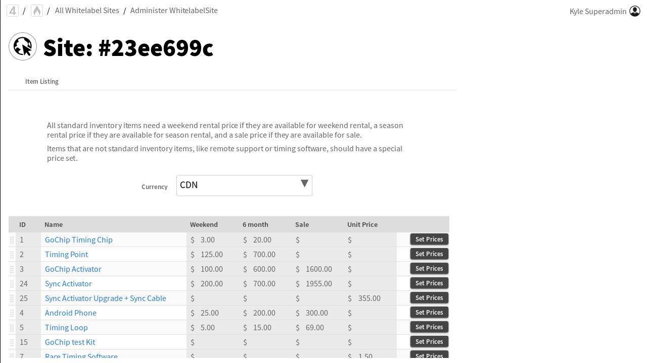Set Prices for Android Phone
Screen dimensions: 647x363
429,313
